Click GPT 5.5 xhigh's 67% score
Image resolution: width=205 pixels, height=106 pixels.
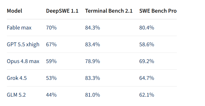point(51,44)
